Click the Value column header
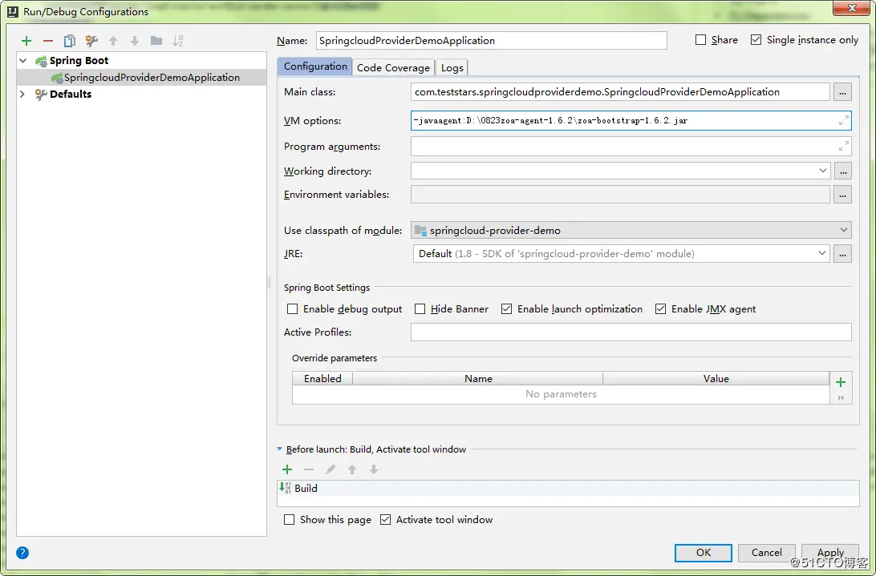This screenshot has width=876, height=576. [716, 378]
